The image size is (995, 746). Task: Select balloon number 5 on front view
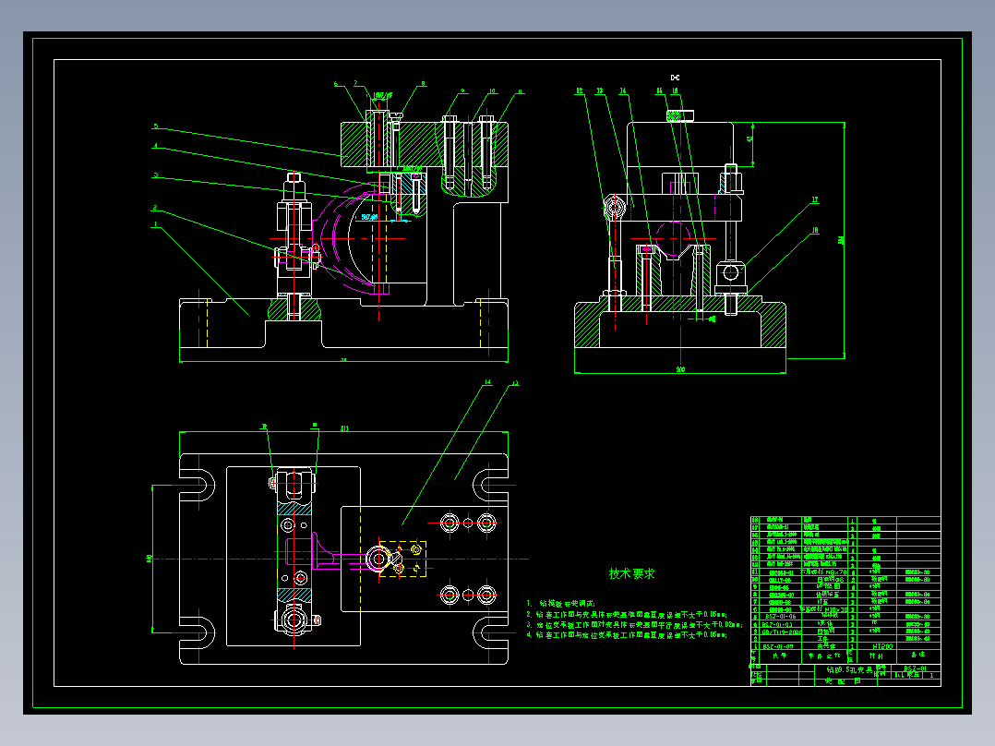click(155, 126)
